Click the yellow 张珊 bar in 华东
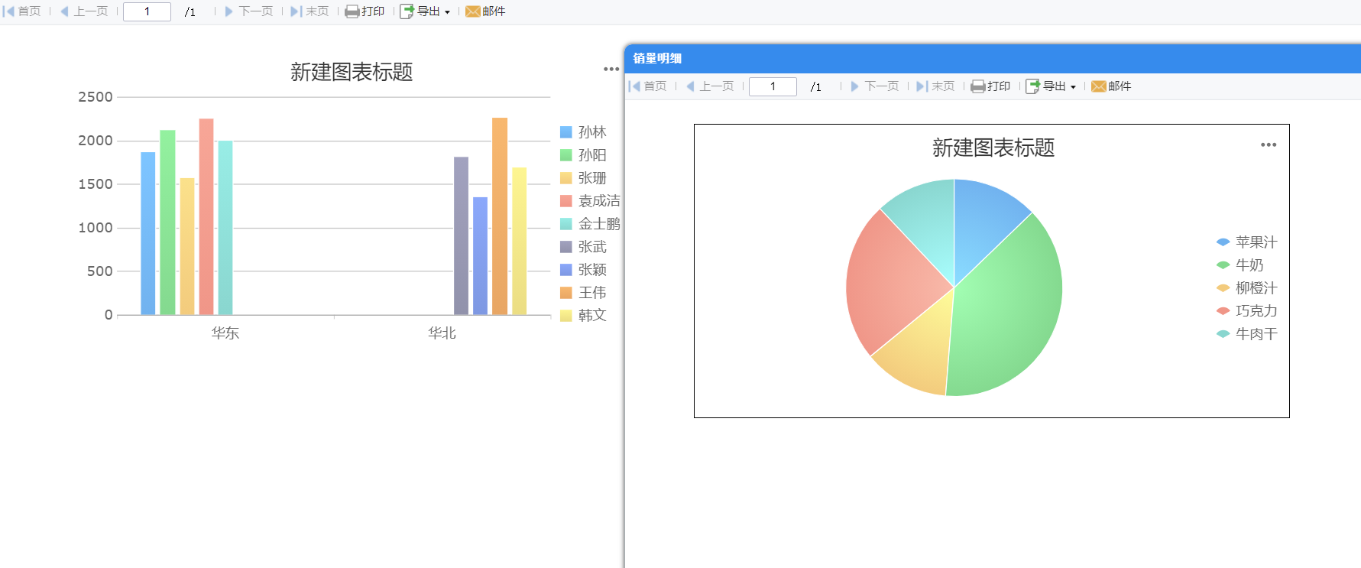This screenshot has width=1361, height=568. pyautogui.click(x=187, y=246)
